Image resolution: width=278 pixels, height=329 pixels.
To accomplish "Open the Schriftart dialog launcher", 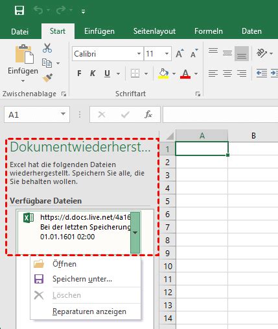I will tap(198, 94).
